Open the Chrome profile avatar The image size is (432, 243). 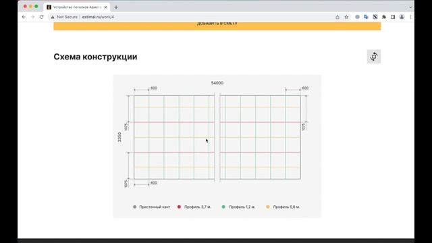[402, 17]
